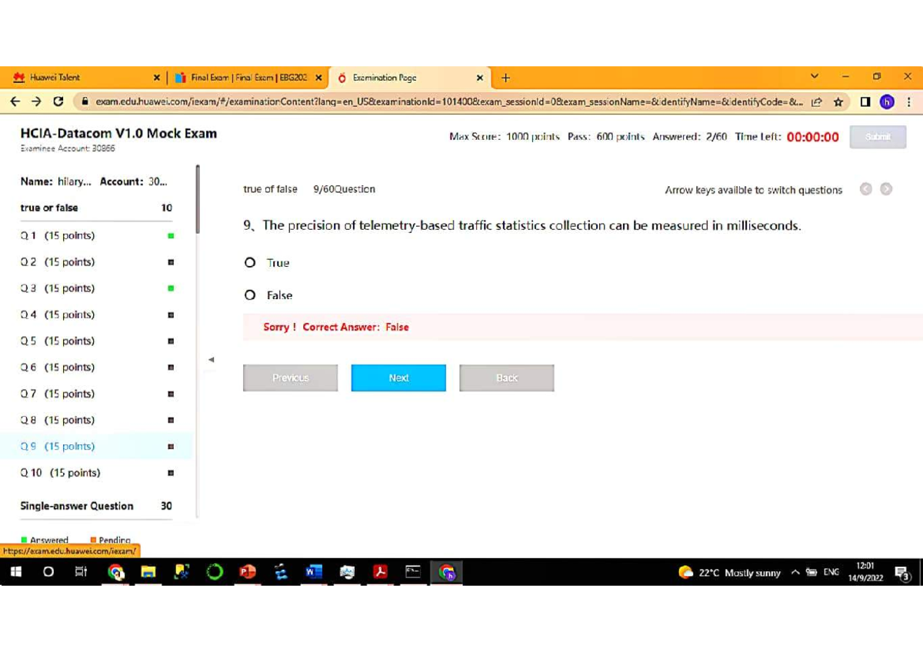This screenshot has height=652, width=923.
Task: Open PowerPoint from the taskbar
Action: coord(248,572)
